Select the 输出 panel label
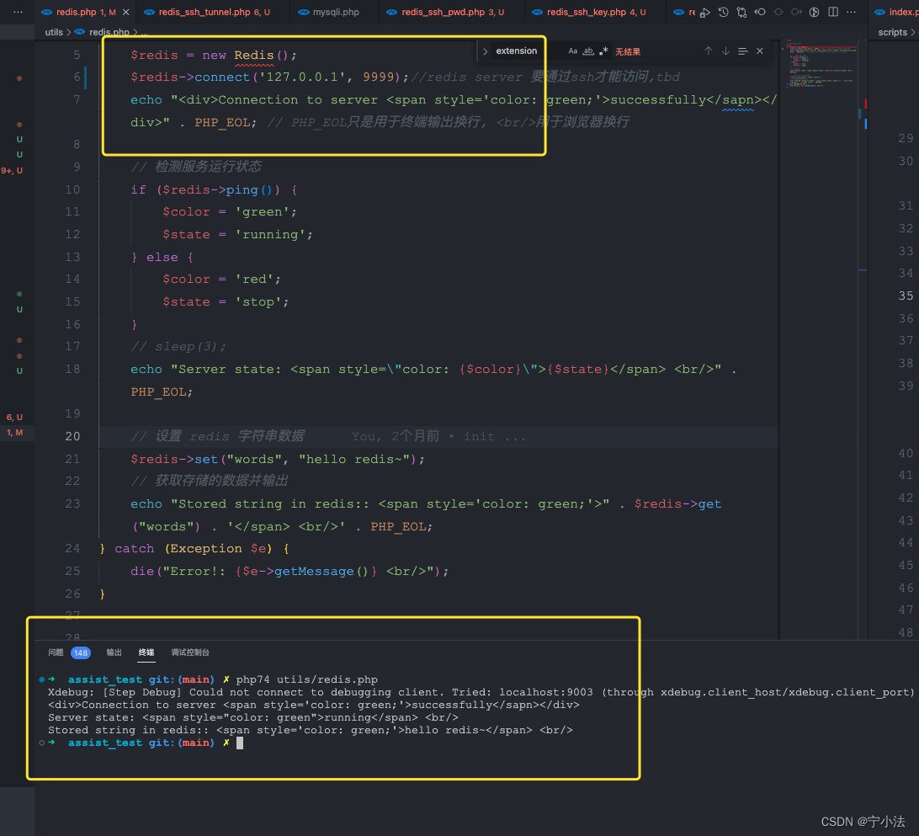 (114, 652)
